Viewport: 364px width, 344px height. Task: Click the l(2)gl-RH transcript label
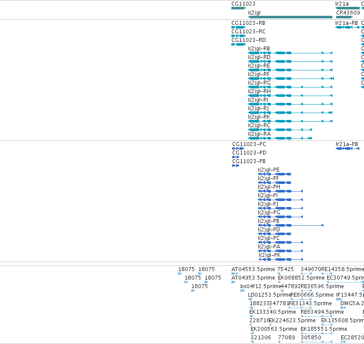pyautogui.click(x=259, y=91)
